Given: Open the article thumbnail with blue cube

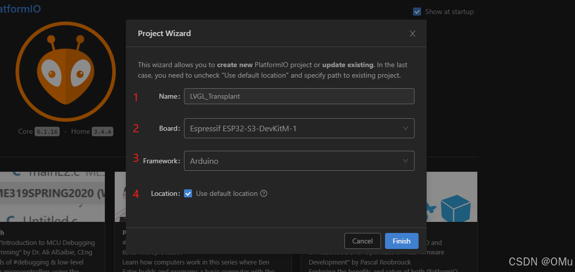Looking at the screenshot, I should pyautogui.click(x=452, y=196).
